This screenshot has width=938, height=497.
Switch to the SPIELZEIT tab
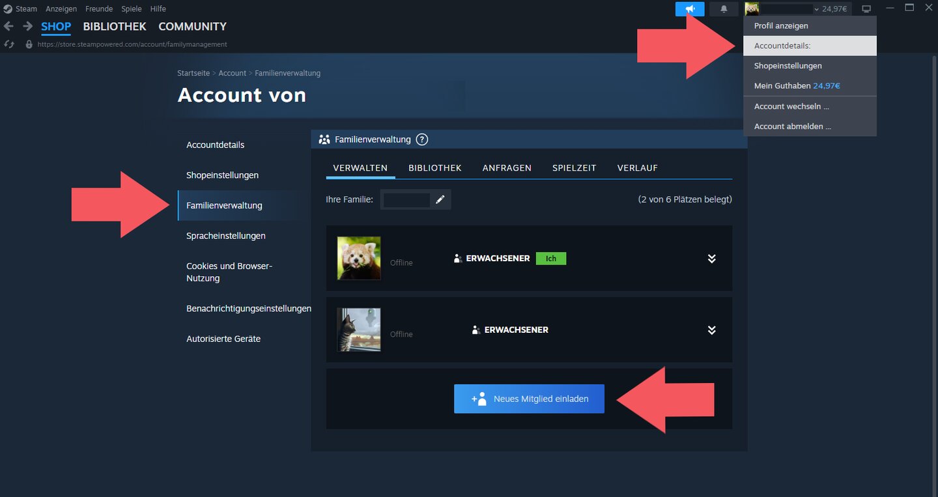574,167
